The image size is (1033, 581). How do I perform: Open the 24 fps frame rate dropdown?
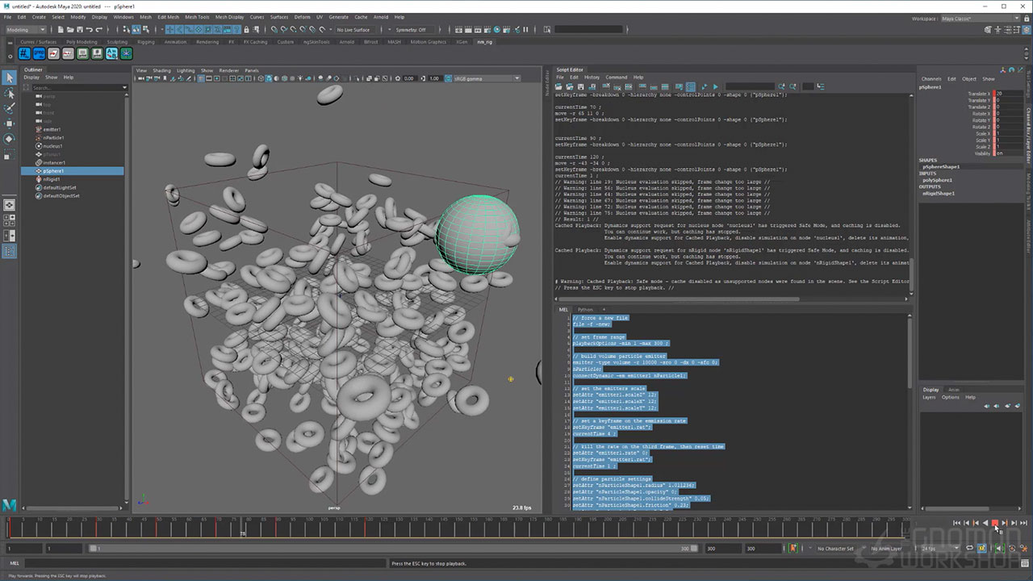click(x=936, y=549)
